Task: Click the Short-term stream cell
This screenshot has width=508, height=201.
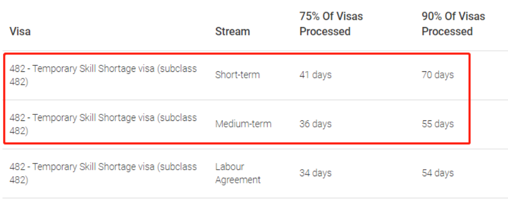Action: tap(237, 75)
